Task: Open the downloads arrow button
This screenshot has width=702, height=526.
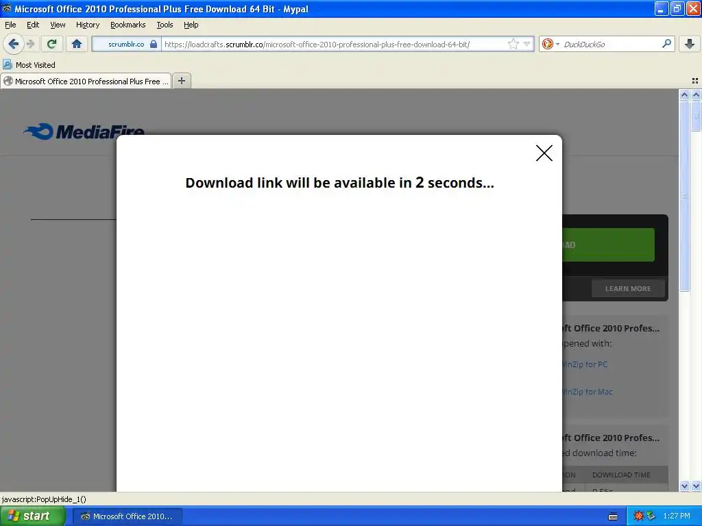Action: pyautogui.click(x=690, y=44)
